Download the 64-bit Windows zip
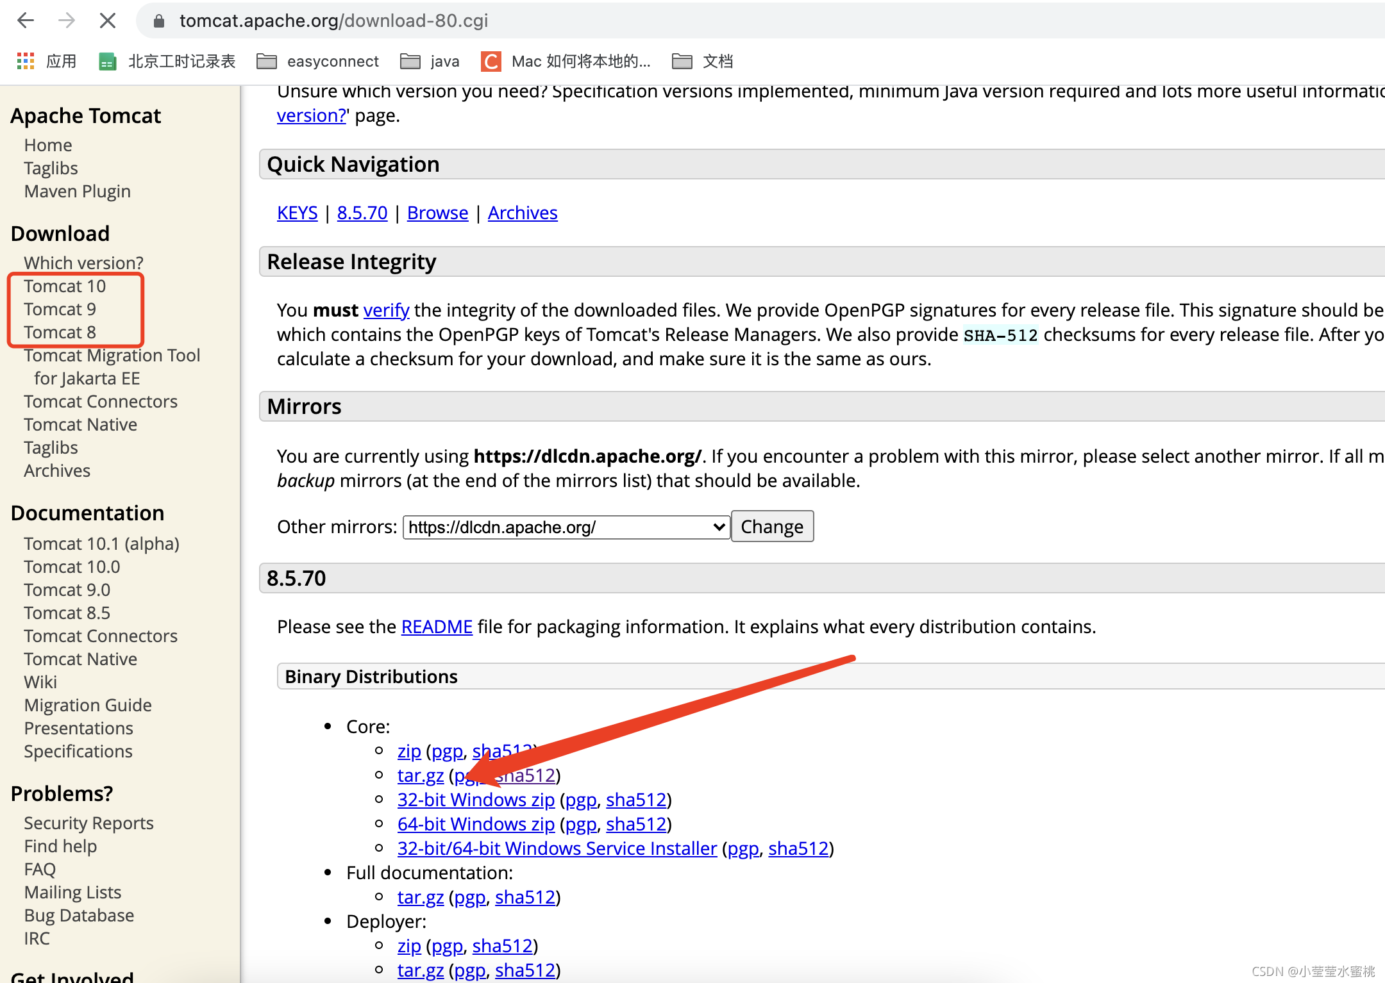The width and height of the screenshot is (1385, 983). [x=476, y=824]
